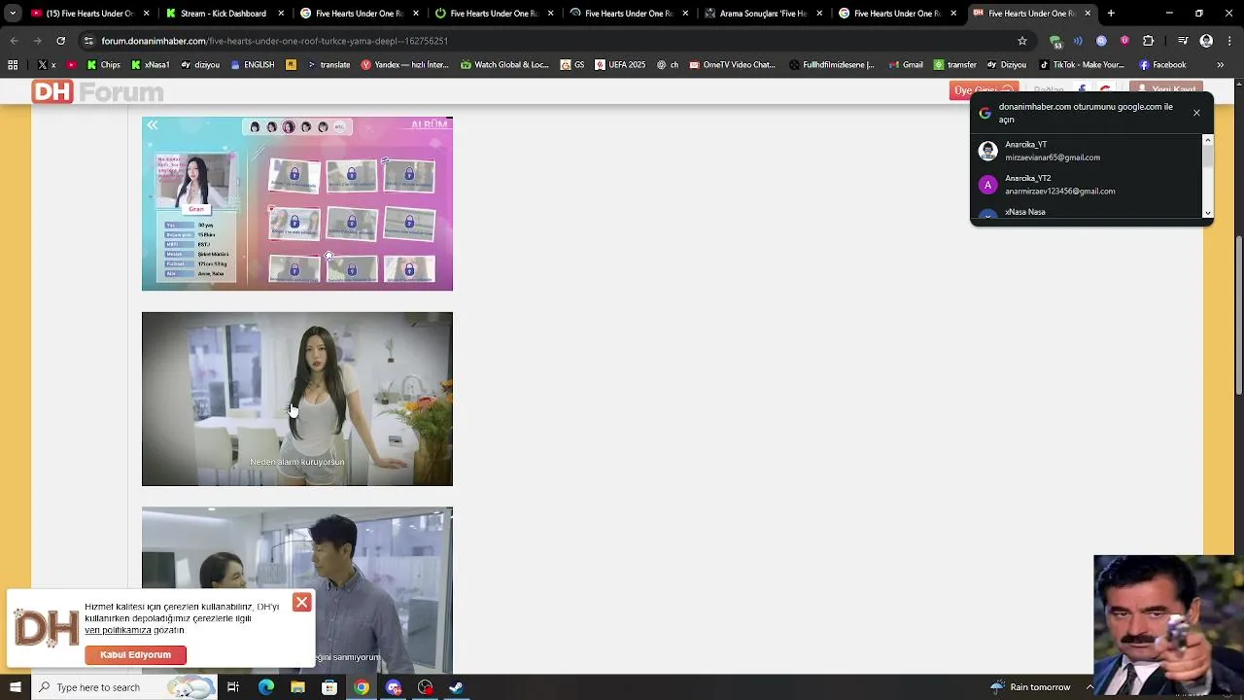Image resolution: width=1244 pixels, height=700 pixels.
Task: Go back to the previous page
Action: pos(15,41)
